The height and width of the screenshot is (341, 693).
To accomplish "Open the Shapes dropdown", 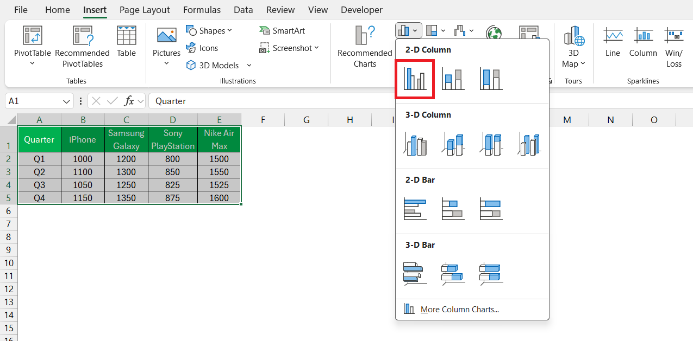I will point(209,31).
